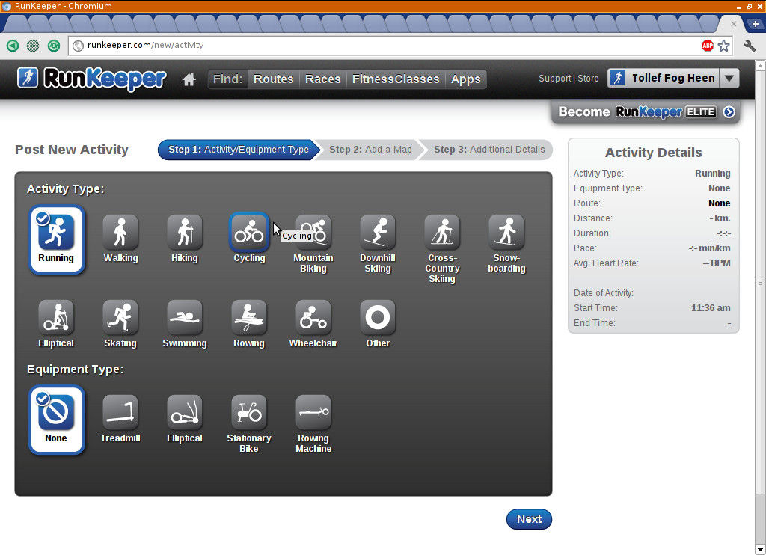Go forward in browser history
Viewport: 766px width, 555px height.
click(x=33, y=46)
